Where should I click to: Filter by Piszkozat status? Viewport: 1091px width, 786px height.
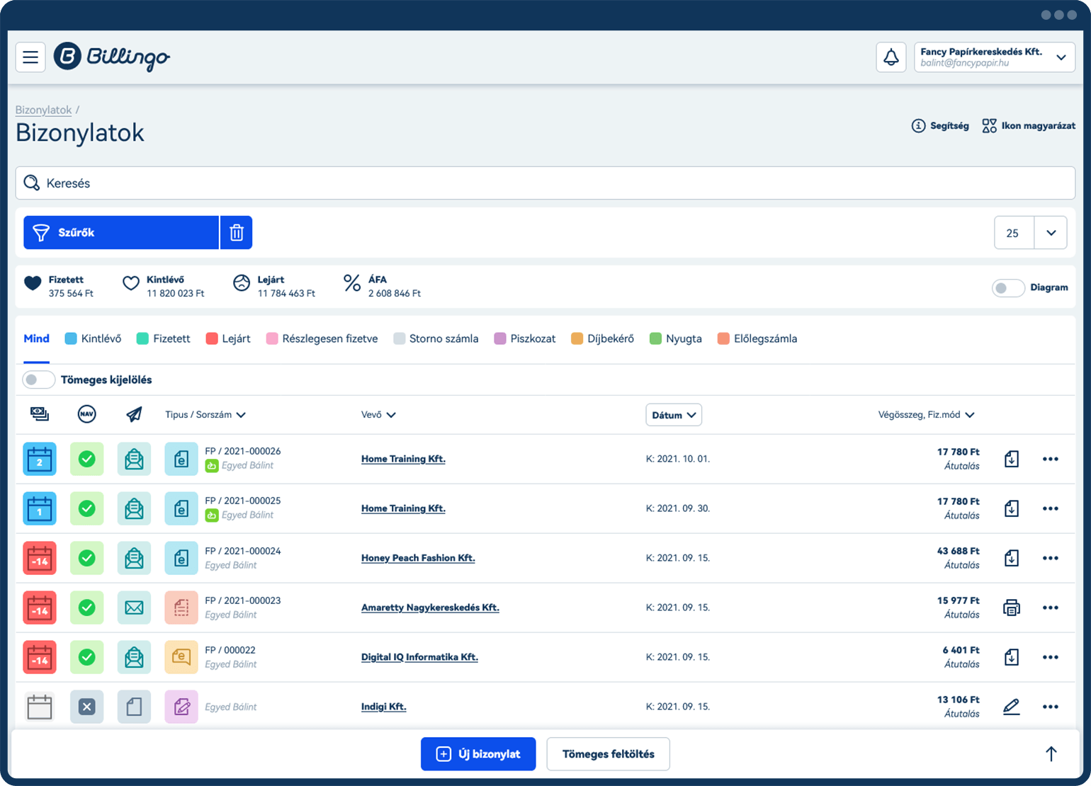point(525,338)
